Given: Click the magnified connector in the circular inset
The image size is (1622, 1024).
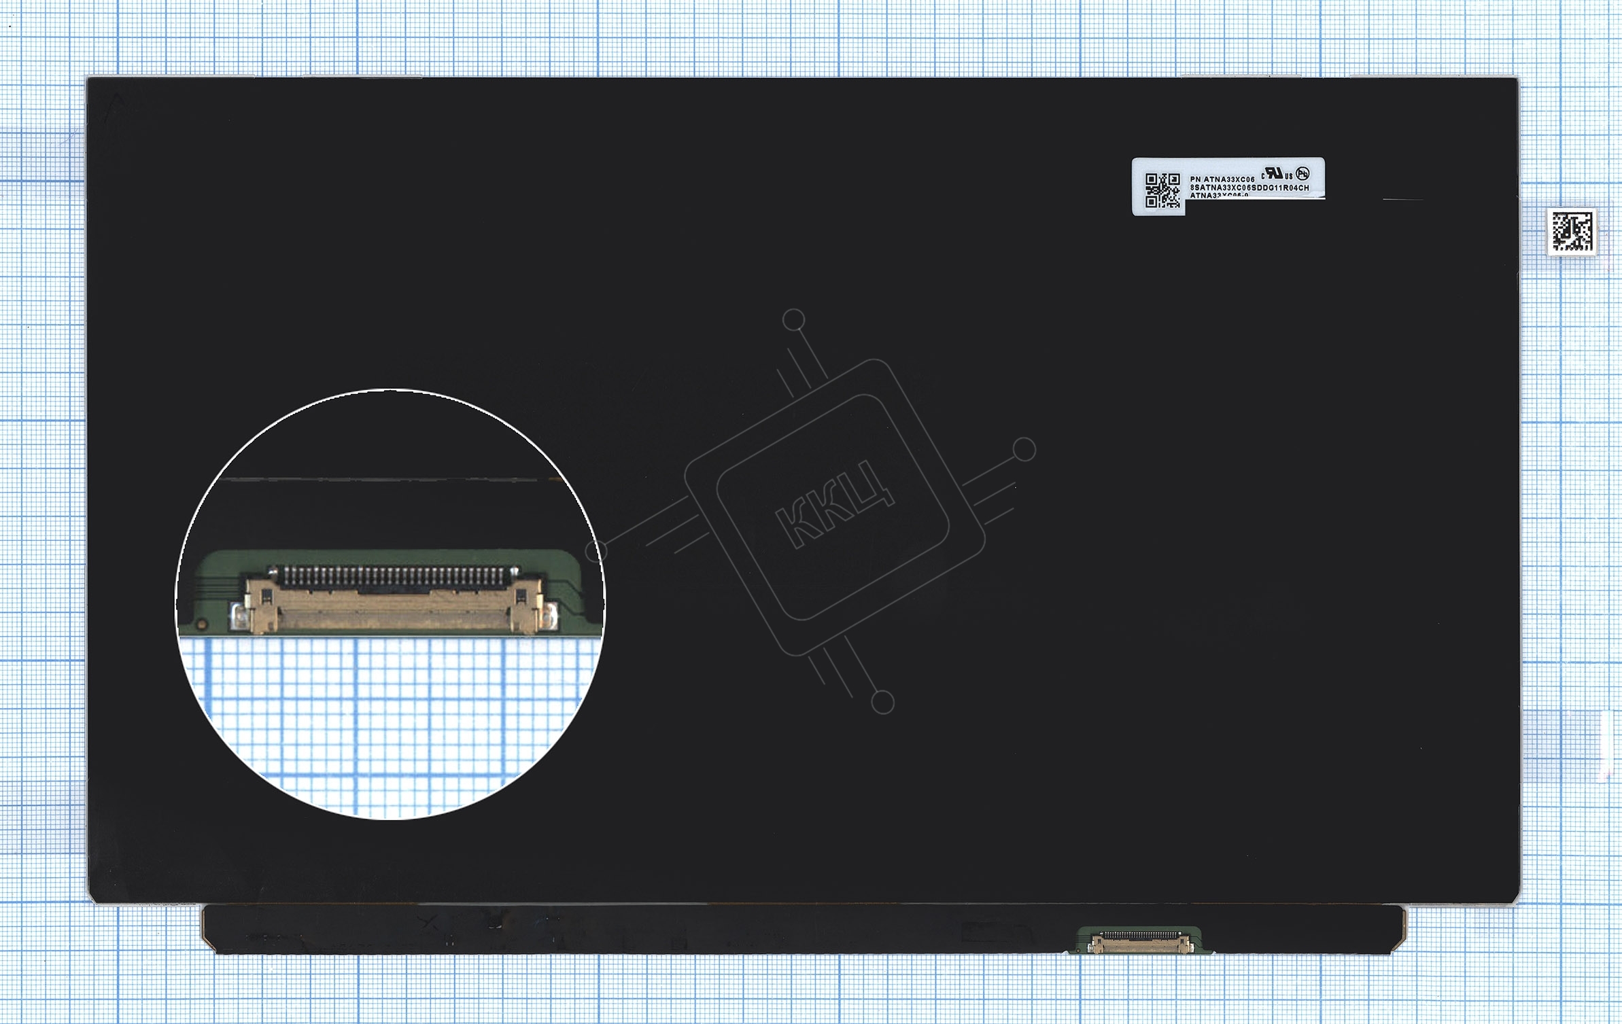Looking at the screenshot, I should click(x=394, y=599).
